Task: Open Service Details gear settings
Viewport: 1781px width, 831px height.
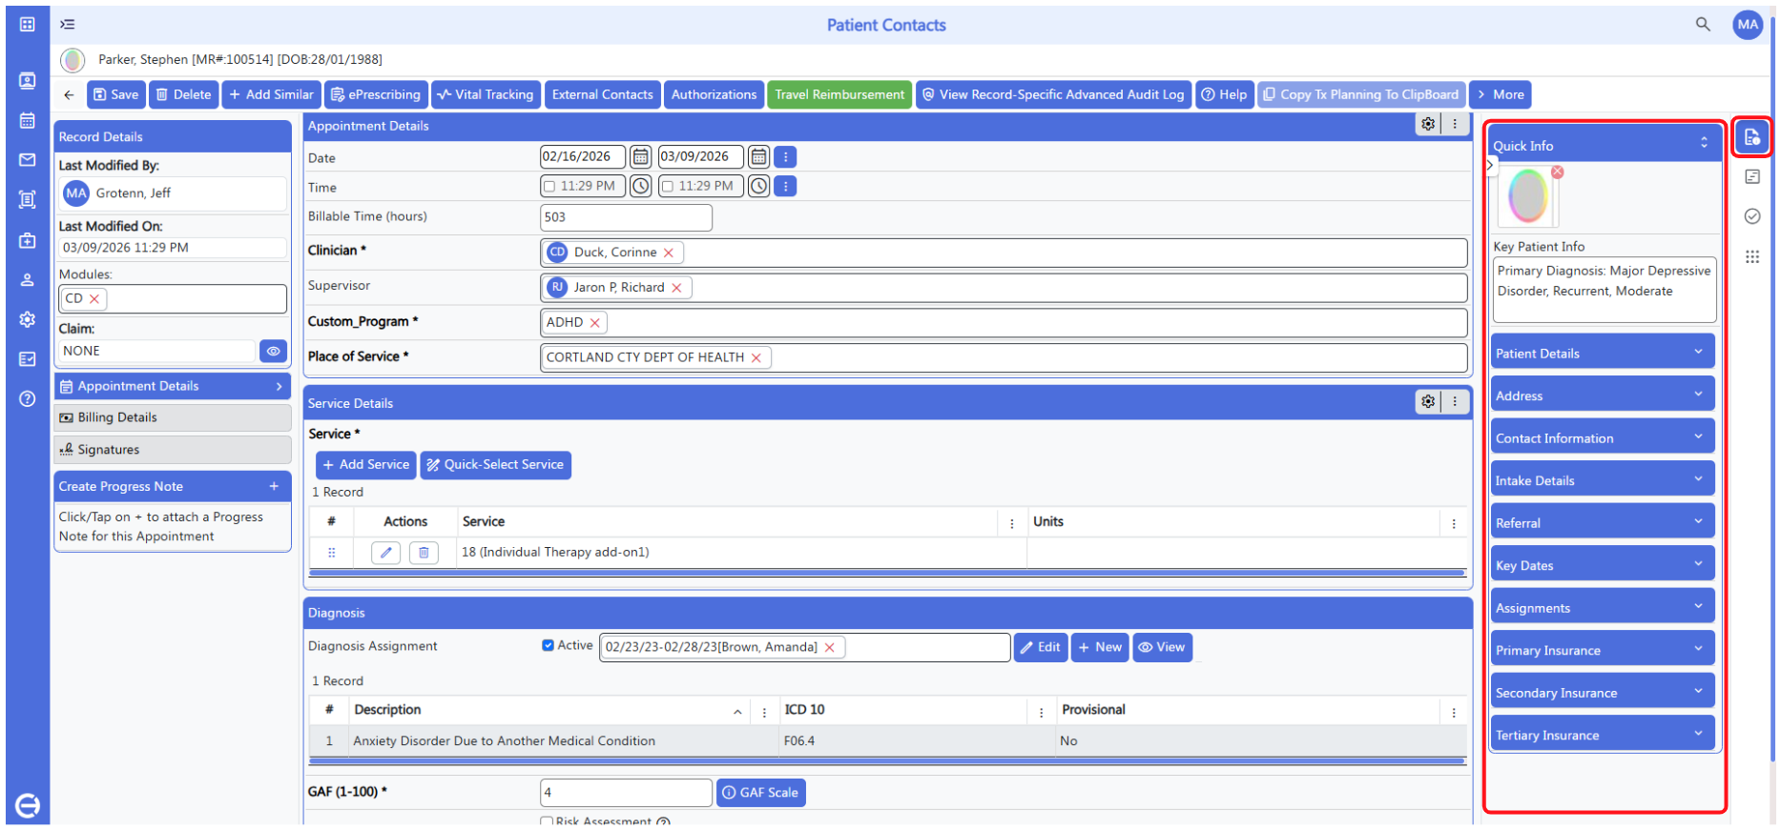Action: point(1428,401)
